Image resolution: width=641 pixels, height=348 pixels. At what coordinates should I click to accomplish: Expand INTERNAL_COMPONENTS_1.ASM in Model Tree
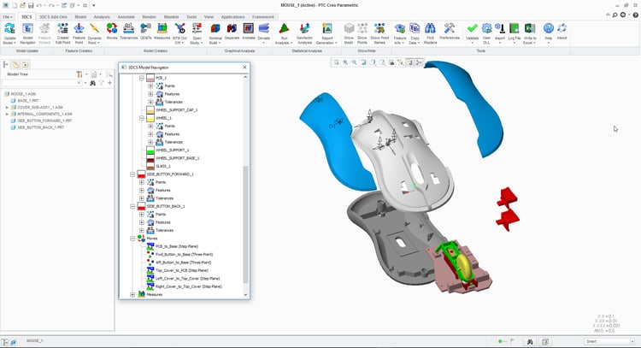7,114
